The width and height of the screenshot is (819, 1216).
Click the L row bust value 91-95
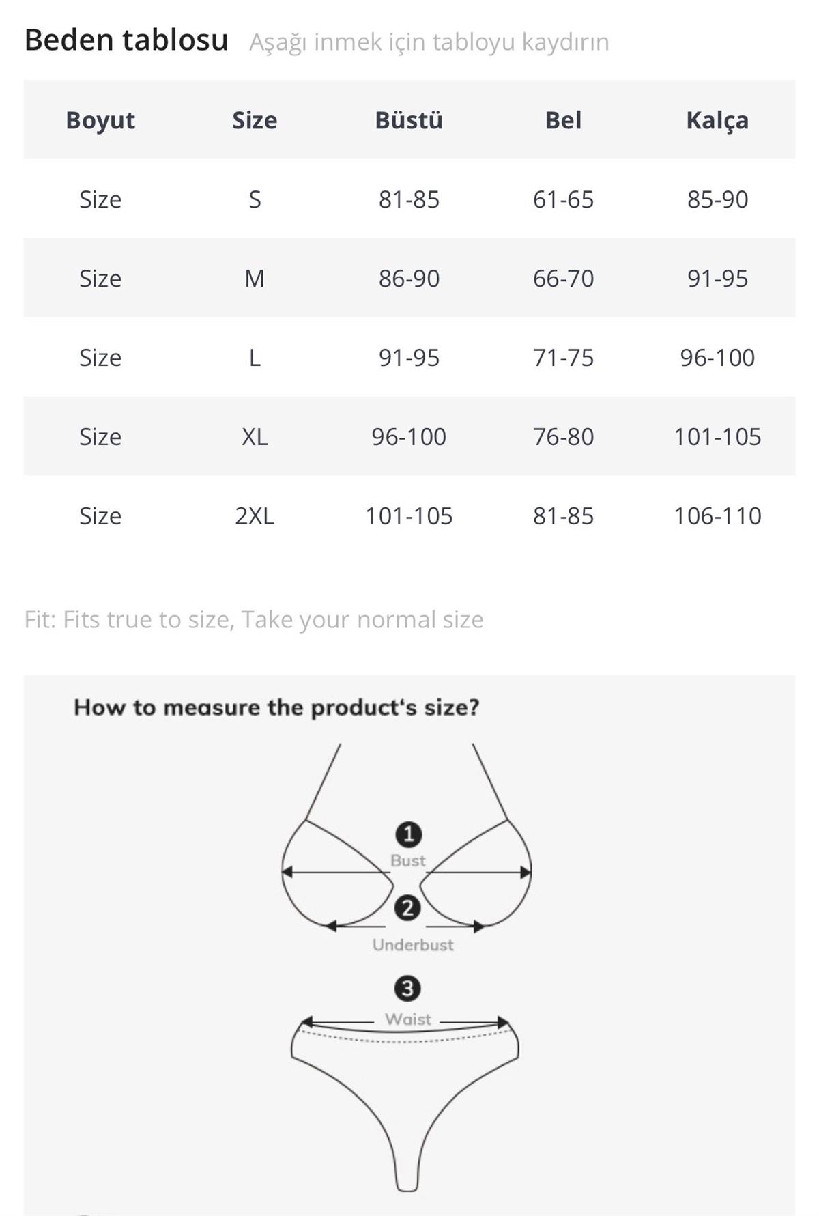409,358
